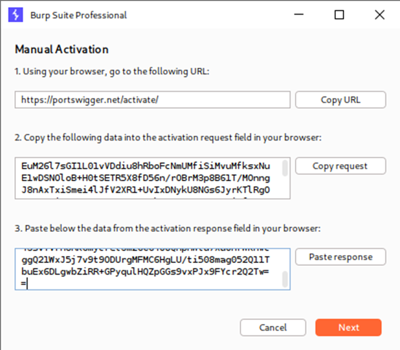This screenshot has height=350, width=400.
Task: Select the portswigger.net activation URL field
Action: 152,100
